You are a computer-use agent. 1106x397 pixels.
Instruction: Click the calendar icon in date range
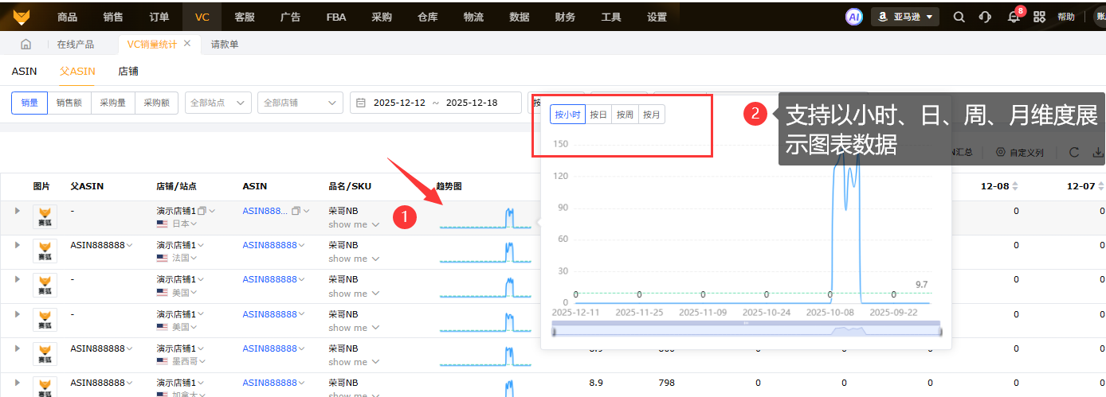(361, 103)
